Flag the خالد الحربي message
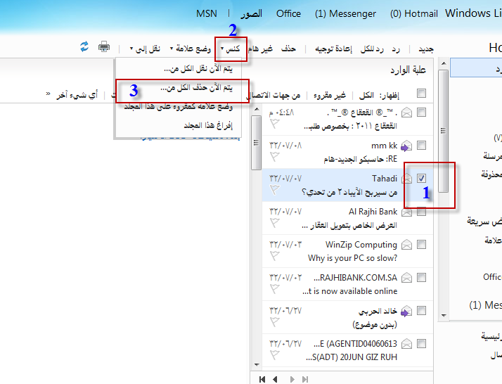Viewport: 502px width, 384px height. pyautogui.click(x=275, y=322)
